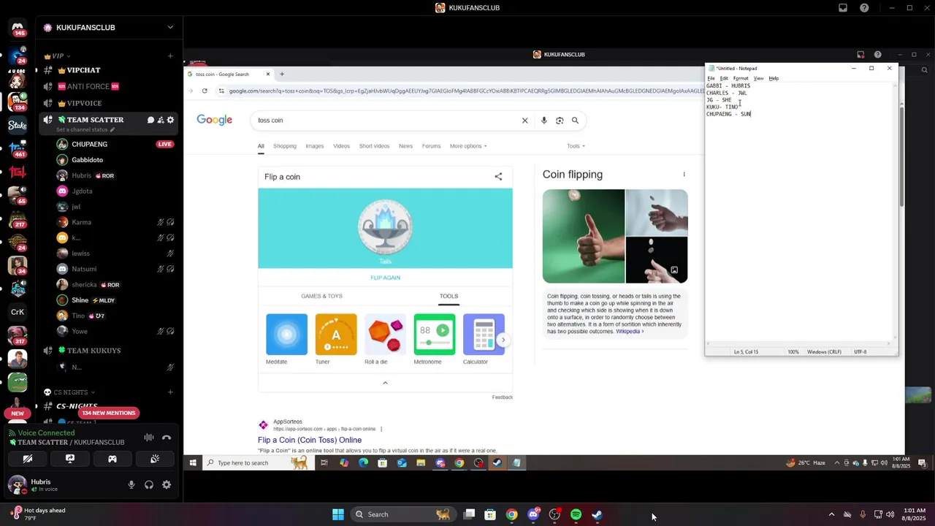935x526 pixels.
Task: Open the Discord inbox icon in title bar
Action: point(843,8)
